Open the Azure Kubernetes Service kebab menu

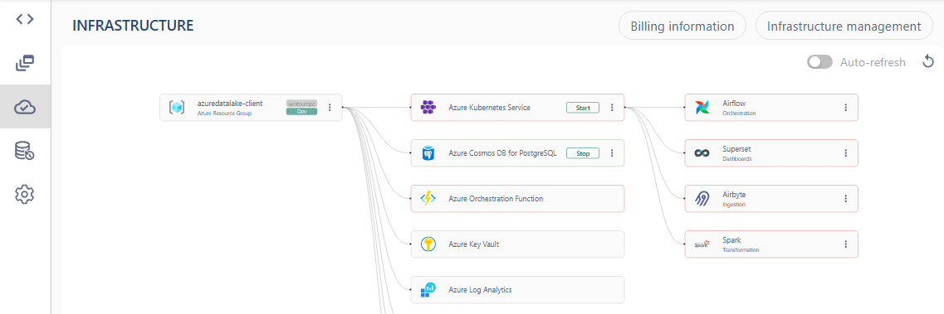[612, 108]
